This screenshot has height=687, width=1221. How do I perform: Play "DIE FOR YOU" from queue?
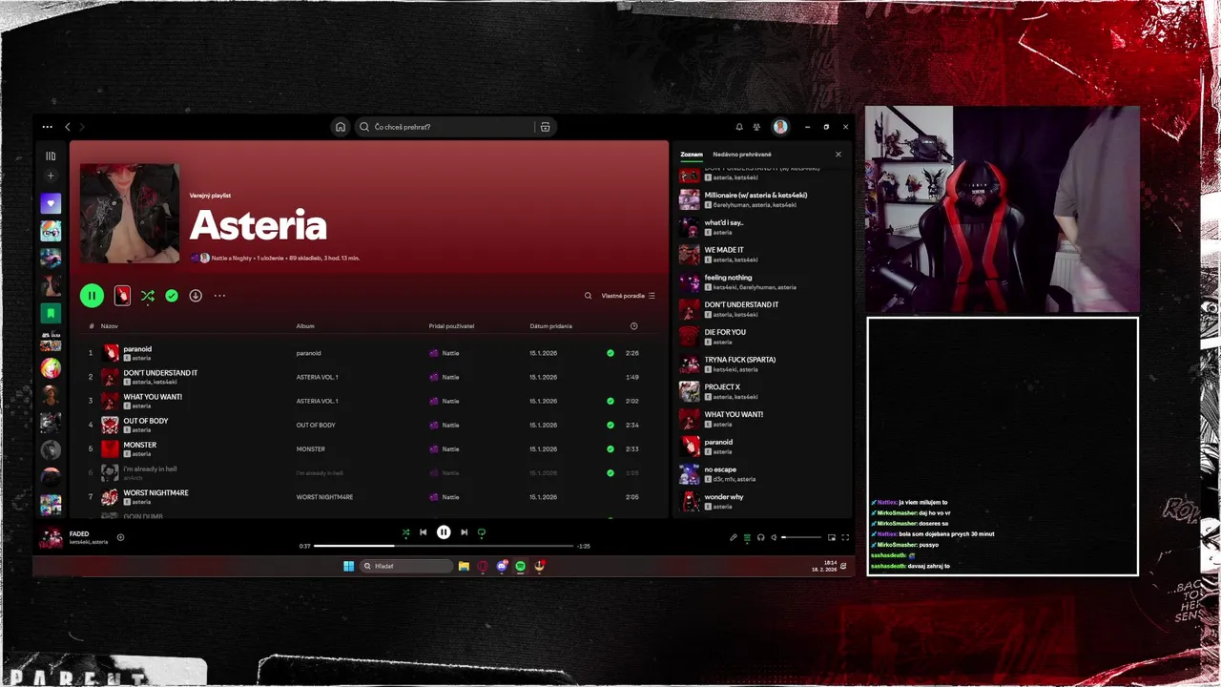click(725, 332)
